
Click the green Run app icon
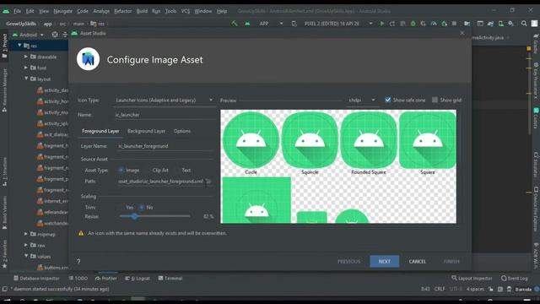(381, 24)
